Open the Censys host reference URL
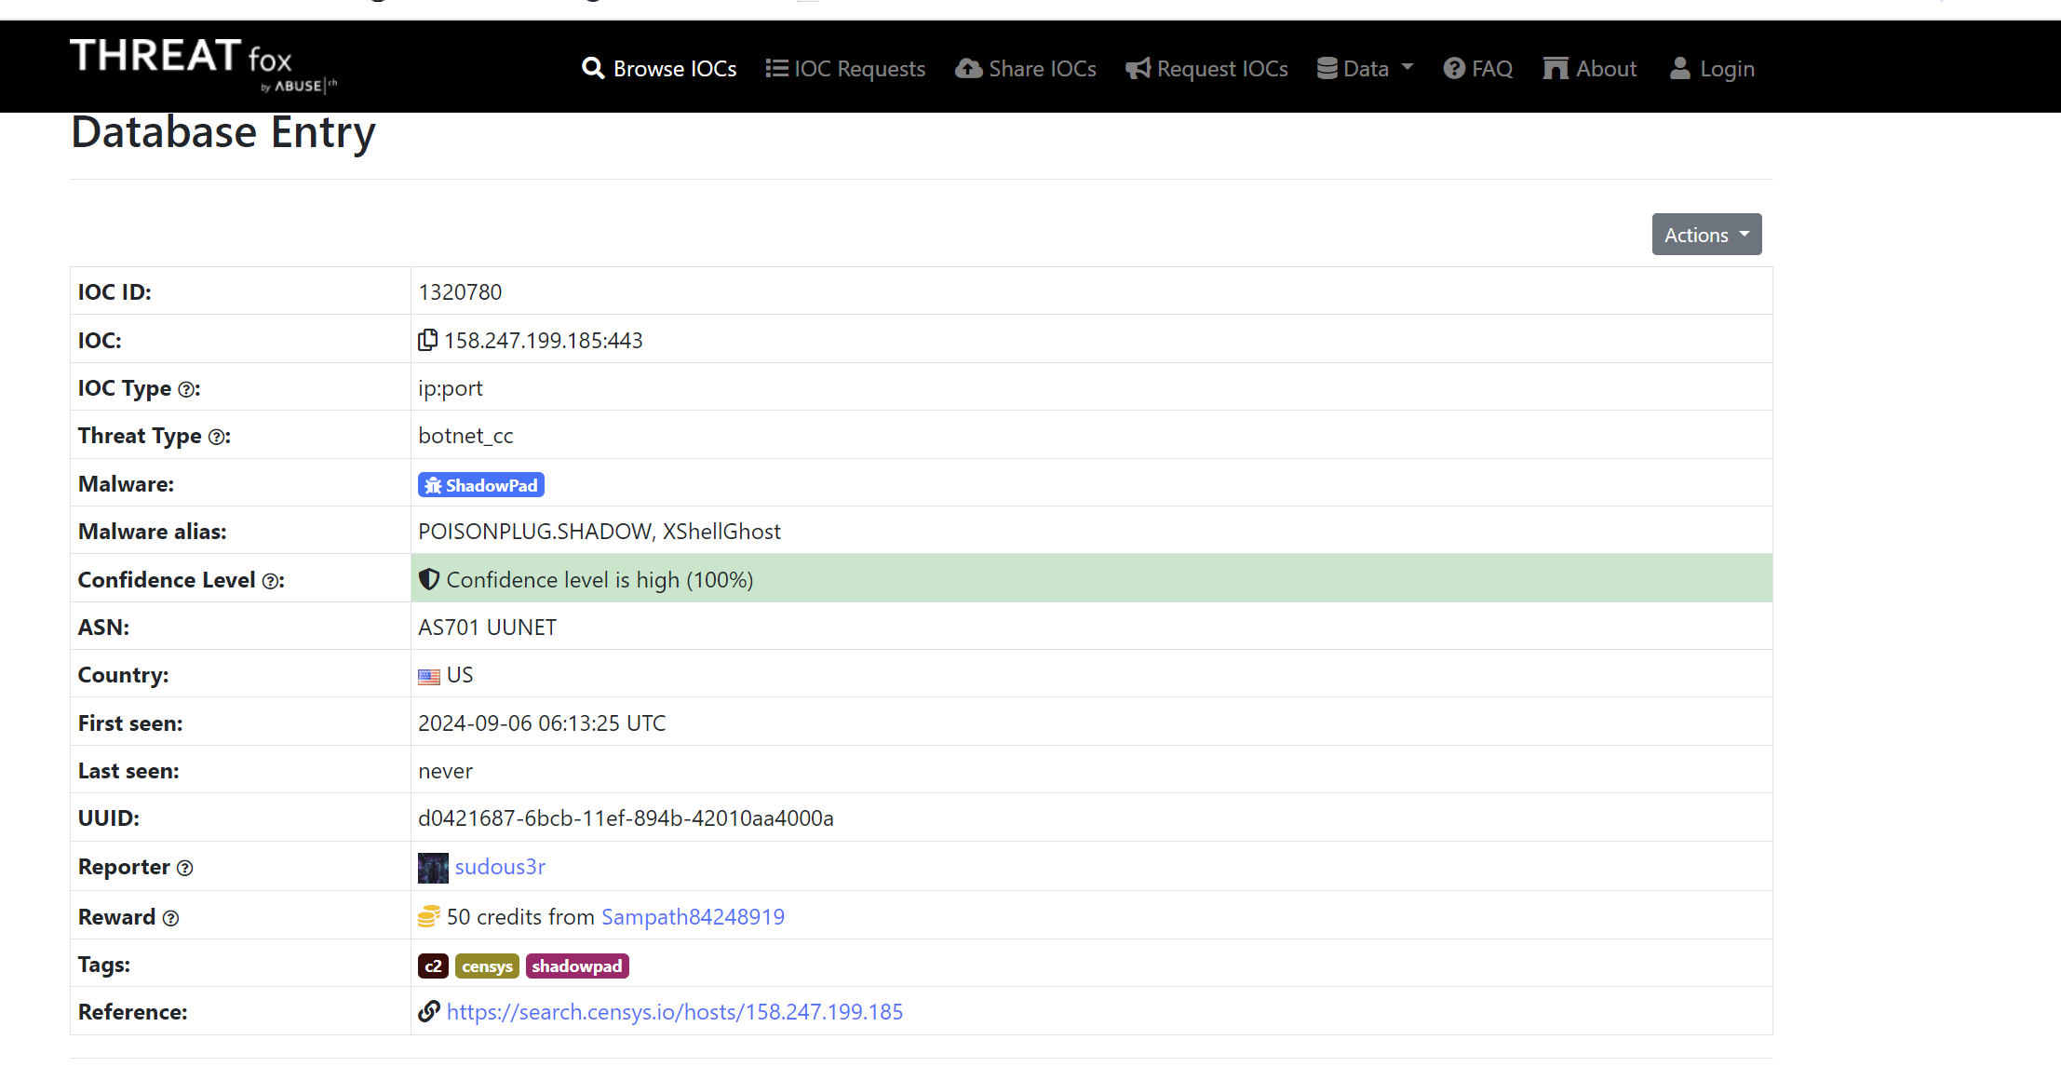This screenshot has height=1067, width=2061. point(675,1012)
